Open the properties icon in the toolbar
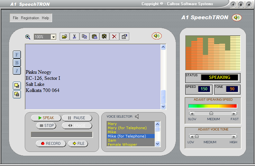This screenshot has width=255, height=166. 124,37
